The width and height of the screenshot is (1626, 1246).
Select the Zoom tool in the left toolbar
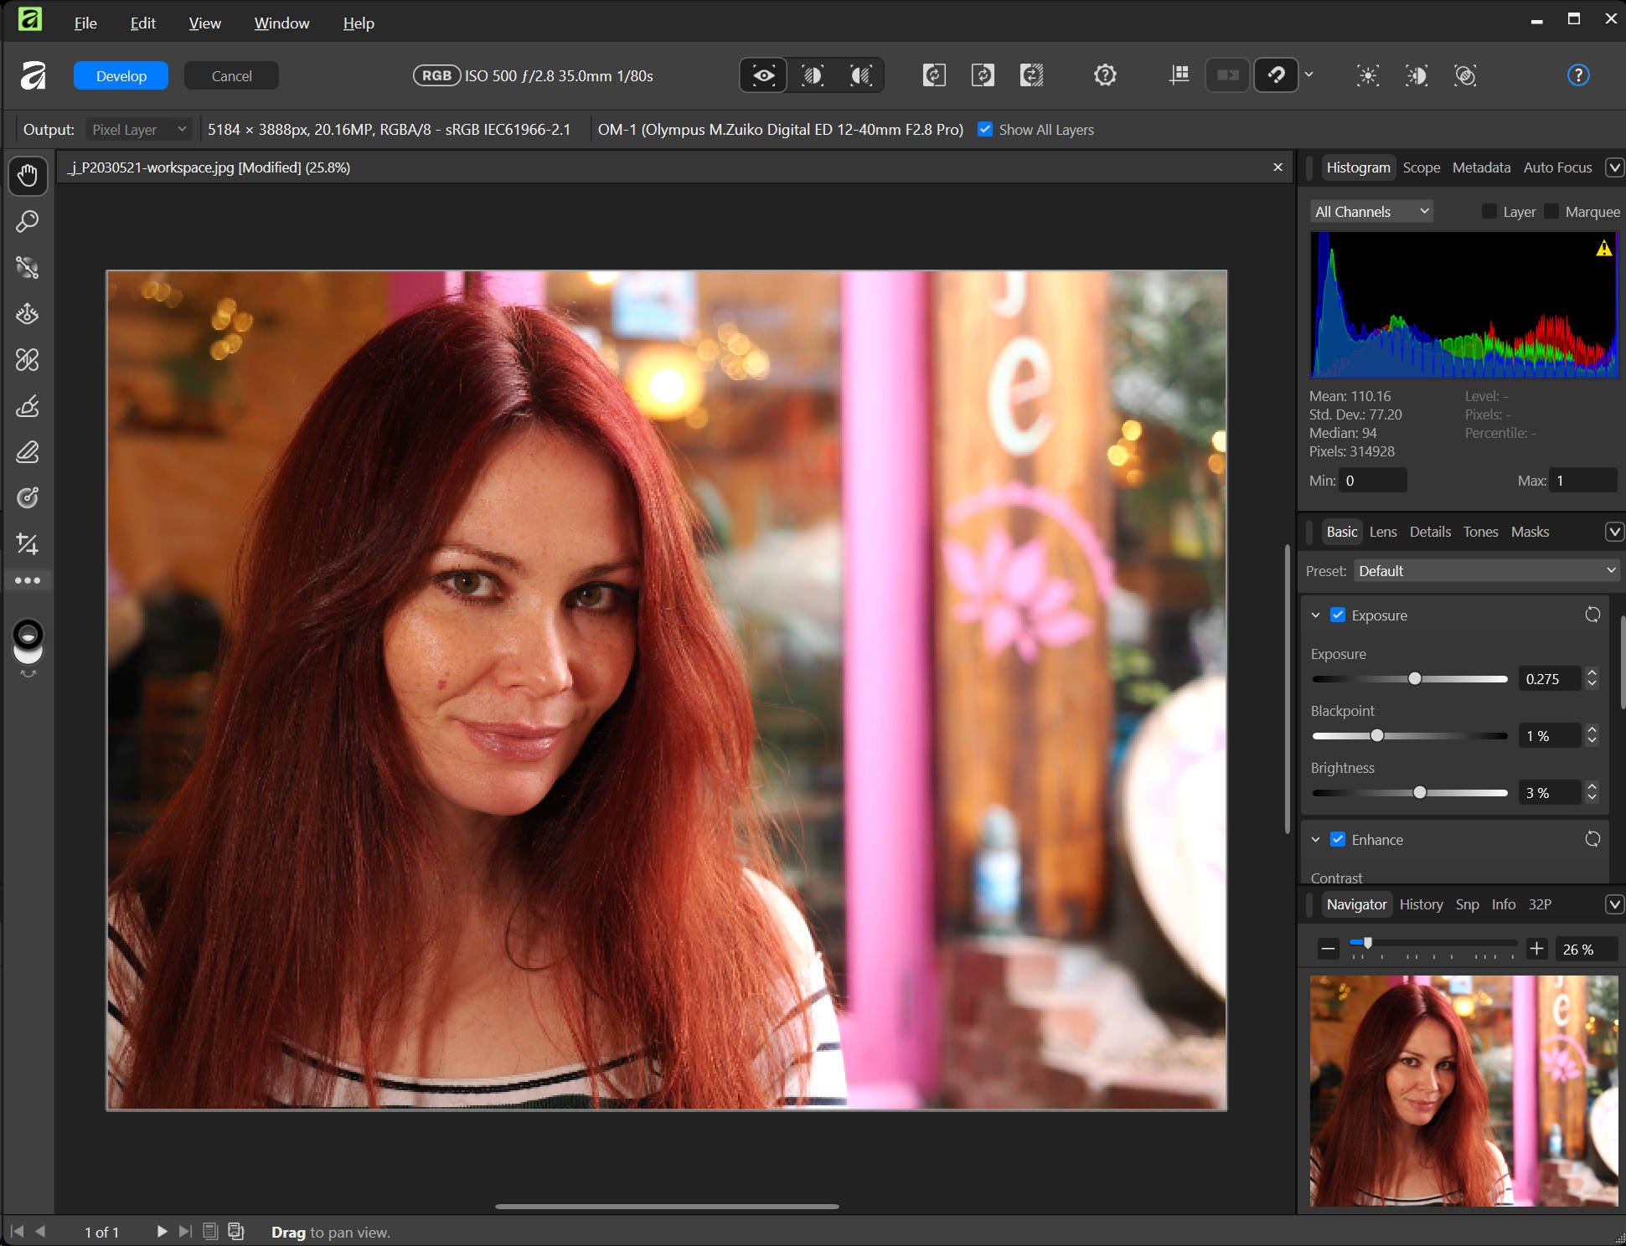28,221
